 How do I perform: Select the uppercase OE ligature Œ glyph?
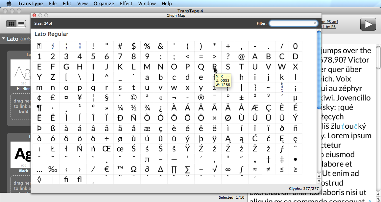click(107, 149)
